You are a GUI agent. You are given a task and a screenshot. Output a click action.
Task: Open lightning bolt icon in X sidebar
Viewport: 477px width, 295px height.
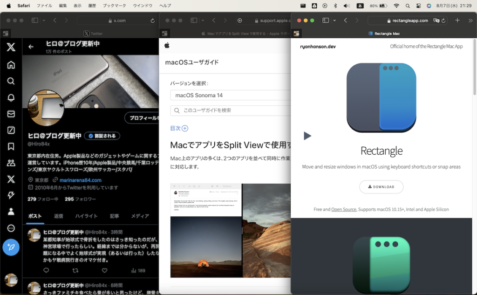pyautogui.click(x=11, y=195)
